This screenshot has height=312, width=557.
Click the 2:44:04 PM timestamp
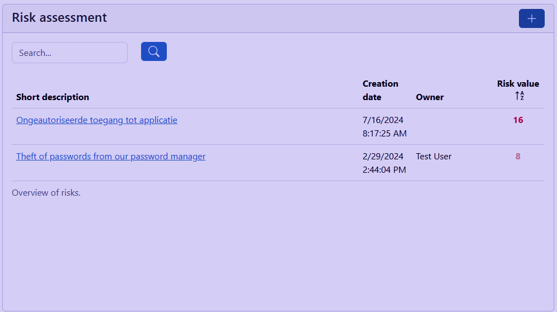[385, 170]
